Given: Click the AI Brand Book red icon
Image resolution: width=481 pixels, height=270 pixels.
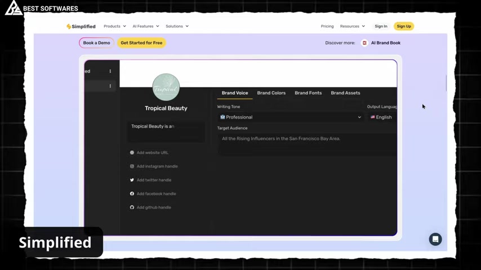Looking at the screenshot, I should coord(364,43).
